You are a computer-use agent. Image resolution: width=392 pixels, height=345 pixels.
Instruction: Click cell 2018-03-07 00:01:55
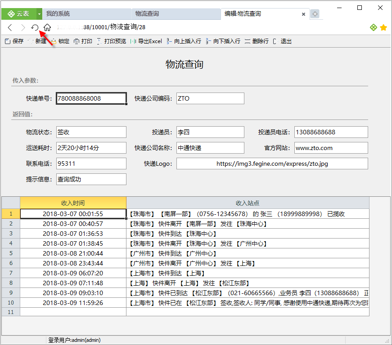tap(73, 214)
